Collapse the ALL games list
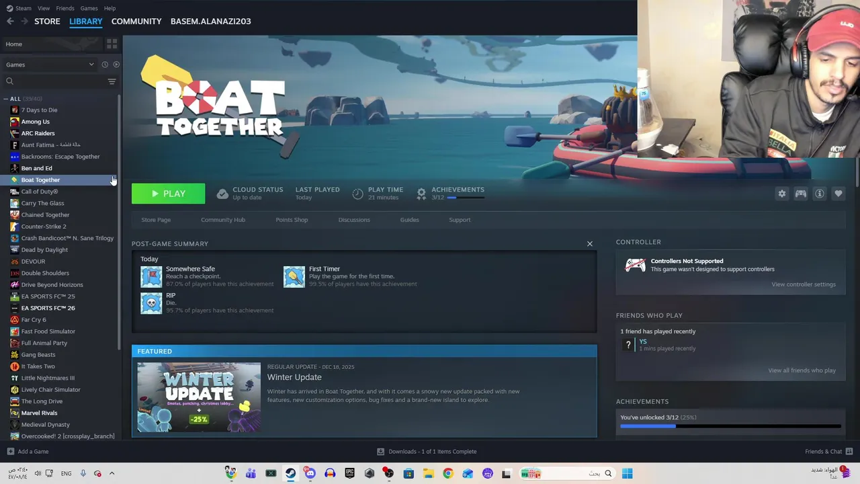Screen dimensions: 860x484 [6, 99]
